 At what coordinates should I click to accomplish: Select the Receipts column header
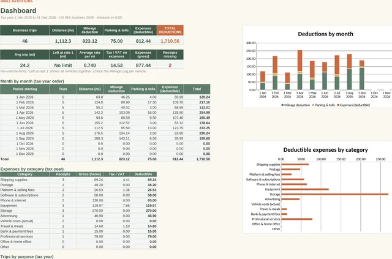[63, 175]
